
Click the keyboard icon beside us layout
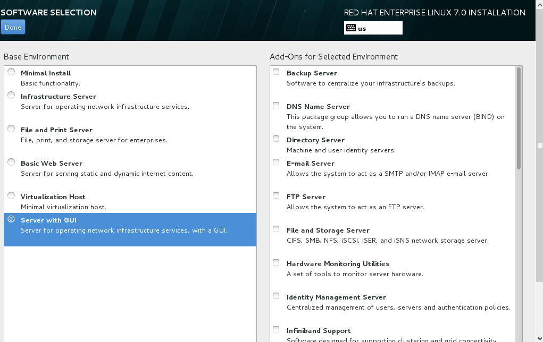351,28
